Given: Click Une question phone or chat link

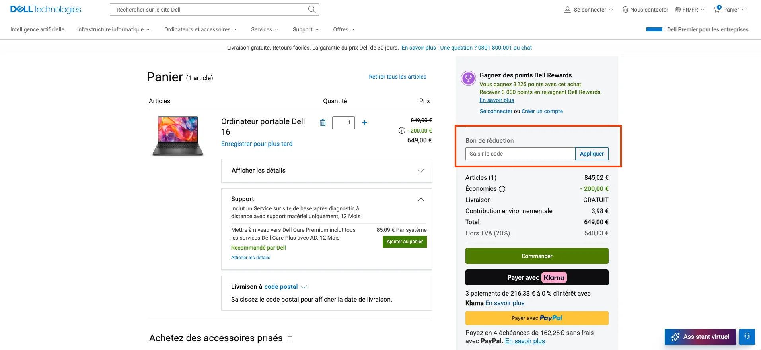Looking at the screenshot, I should tap(486, 48).
